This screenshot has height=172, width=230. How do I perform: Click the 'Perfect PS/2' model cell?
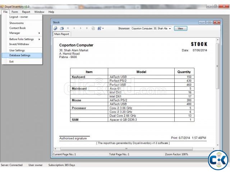[141, 81]
